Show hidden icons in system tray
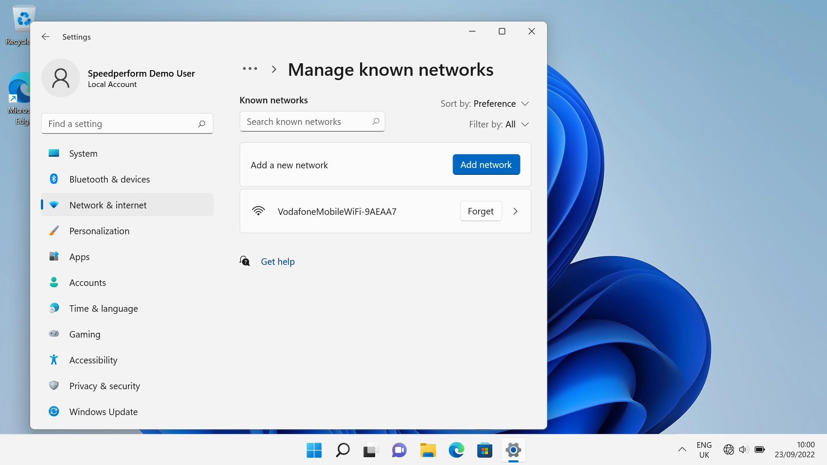The image size is (827, 465). coord(682,449)
